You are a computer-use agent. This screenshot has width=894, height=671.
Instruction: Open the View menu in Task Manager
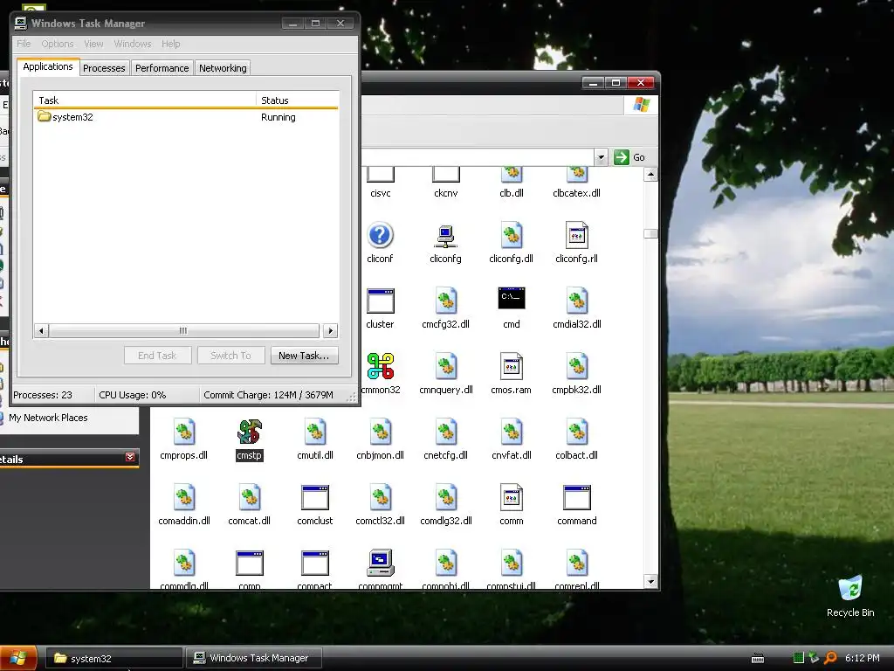point(93,44)
